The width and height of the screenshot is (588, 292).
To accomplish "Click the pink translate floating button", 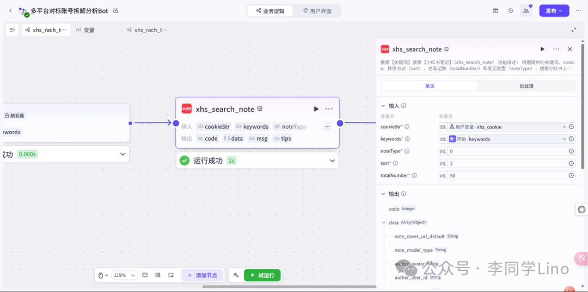I will [581, 258].
